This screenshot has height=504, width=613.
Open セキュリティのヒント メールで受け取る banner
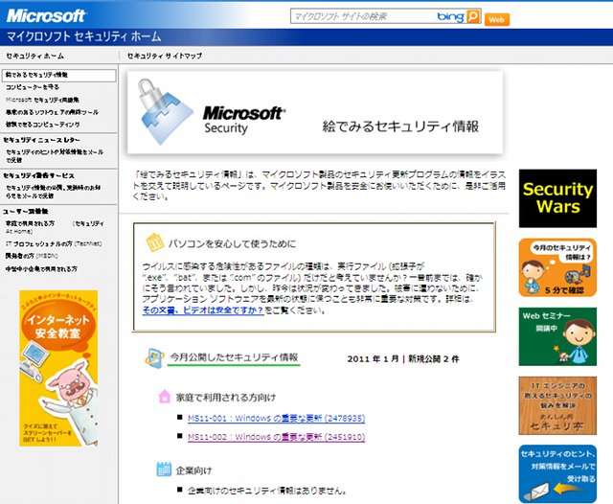point(557,474)
